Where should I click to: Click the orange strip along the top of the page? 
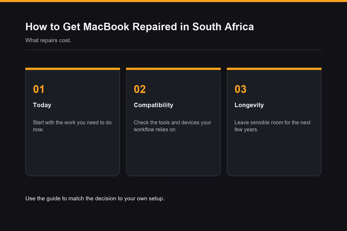pyautogui.click(x=173, y=1)
